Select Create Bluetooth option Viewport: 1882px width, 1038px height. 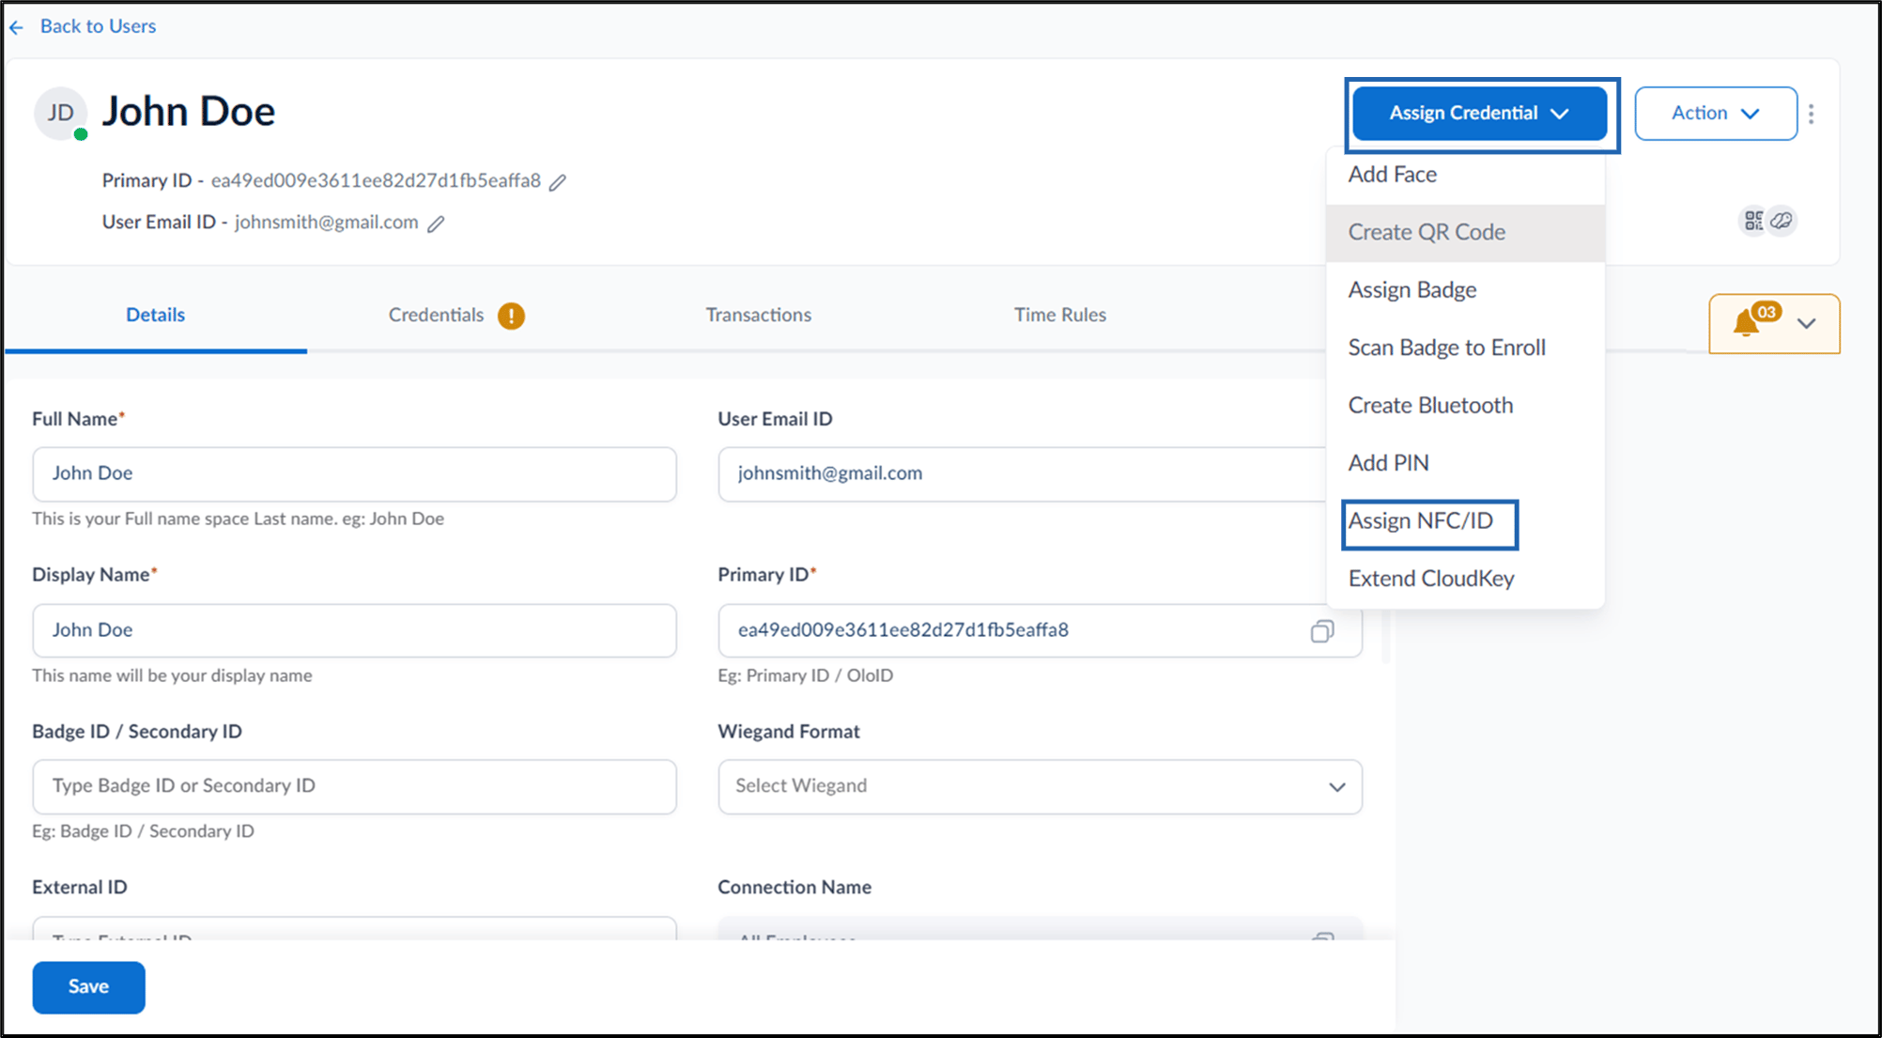click(1465, 406)
